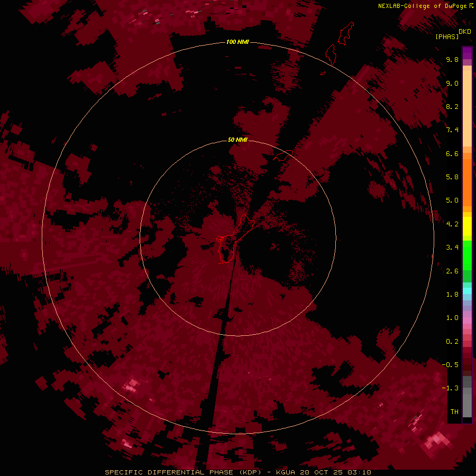The height and width of the screenshot is (476, 476).
Task: Click the DKD product label
Action: 465,32
